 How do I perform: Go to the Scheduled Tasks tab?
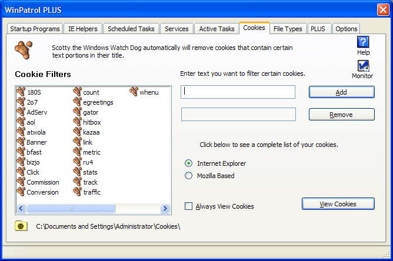tap(131, 29)
